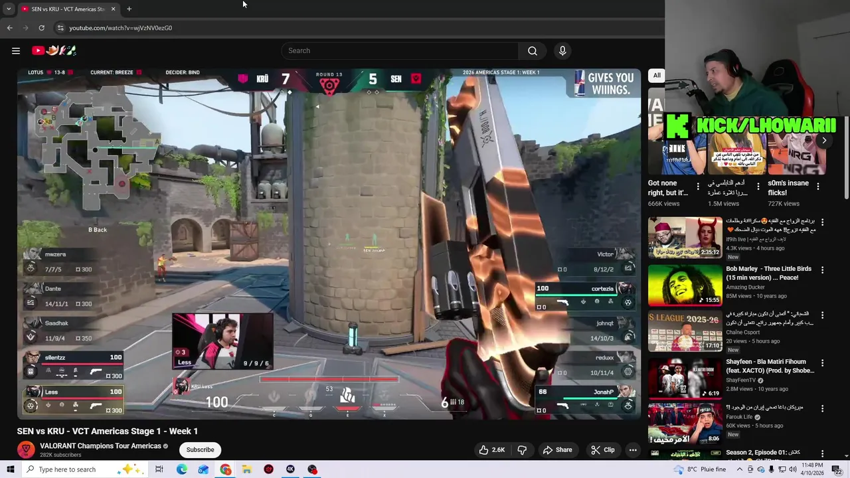Go to the YouTube home logo

coord(54,50)
